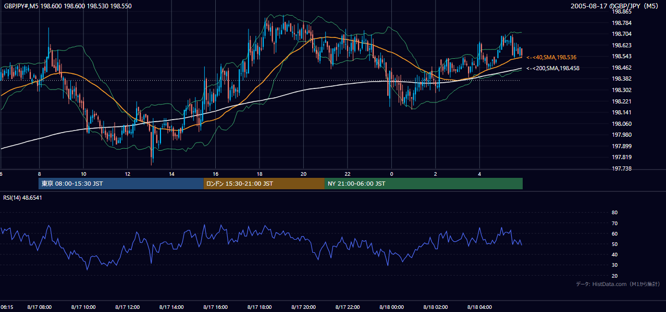Select the ロンドン 15:30-21:00 JST session bar
666x312 pixels.
coord(264,184)
